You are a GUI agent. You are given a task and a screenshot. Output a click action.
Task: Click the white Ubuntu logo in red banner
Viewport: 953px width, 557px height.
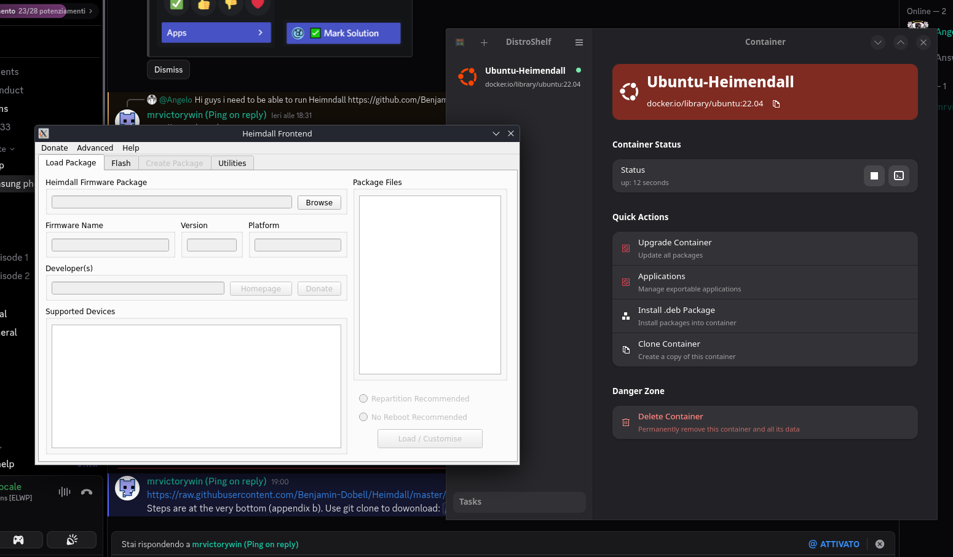click(629, 92)
